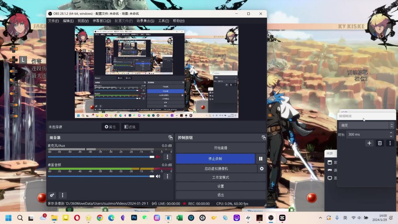Open Excel from taskbar

pyautogui.click(x=180, y=218)
